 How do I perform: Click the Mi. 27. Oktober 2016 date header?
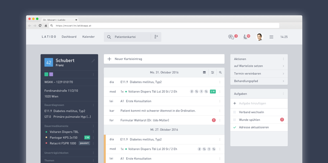tap(164, 130)
